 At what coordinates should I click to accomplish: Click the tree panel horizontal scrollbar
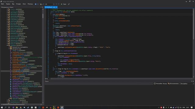click(13, 104)
